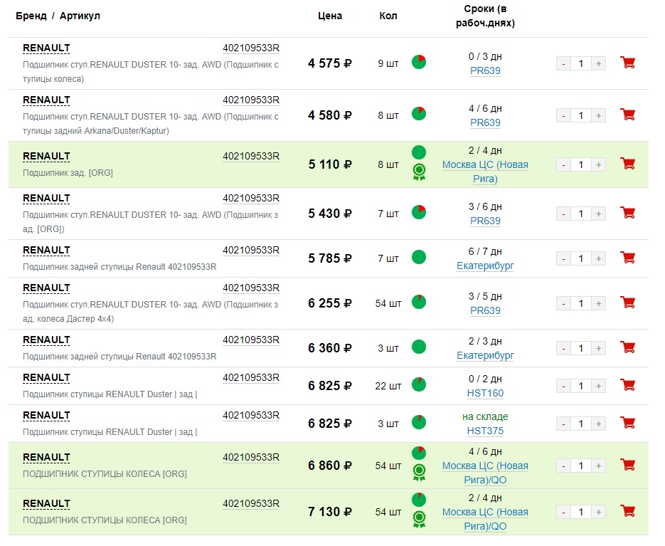This screenshot has width=665, height=546.
Task: Click the 'на складе' availability text
Action: tap(485, 416)
